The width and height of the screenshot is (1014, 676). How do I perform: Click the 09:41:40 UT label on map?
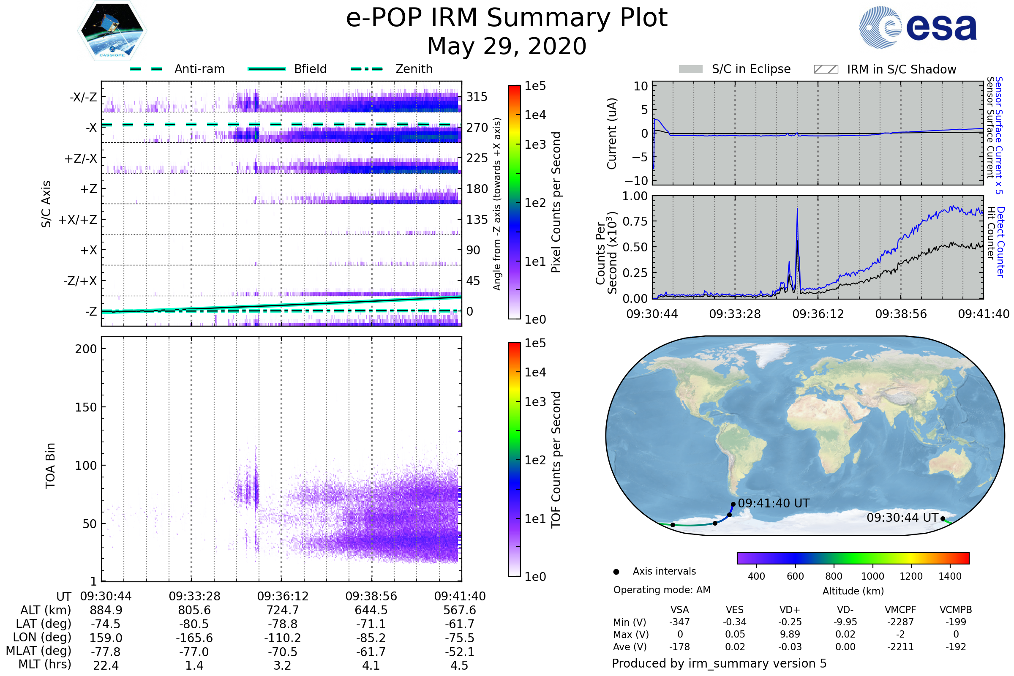[x=774, y=503]
